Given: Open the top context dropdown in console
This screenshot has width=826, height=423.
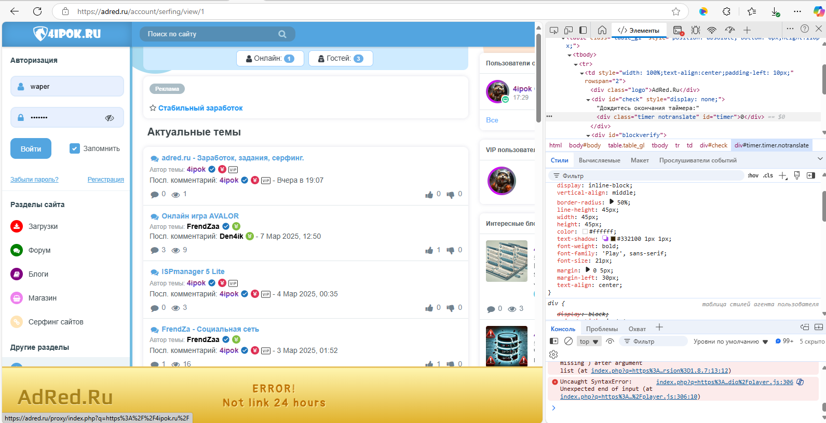Looking at the screenshot, I should (589, 342).
